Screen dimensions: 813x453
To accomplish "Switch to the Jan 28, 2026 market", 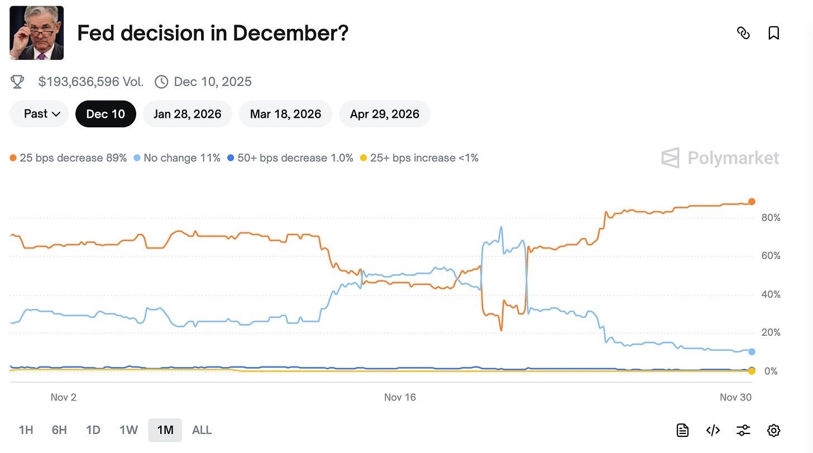I will pyautogui.click(x=188, y=113).
